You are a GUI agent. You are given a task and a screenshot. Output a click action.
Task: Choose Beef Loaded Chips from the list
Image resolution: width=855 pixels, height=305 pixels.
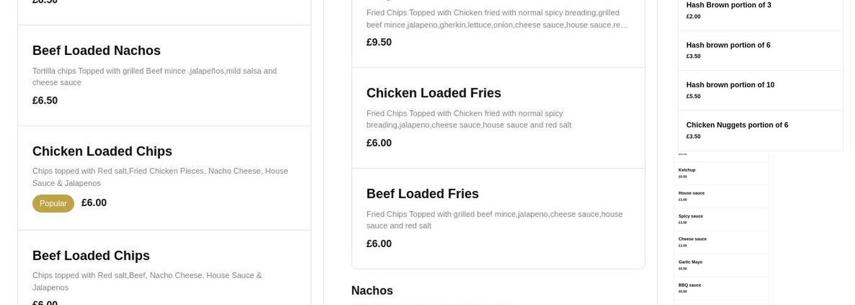(x=91, y=256)
